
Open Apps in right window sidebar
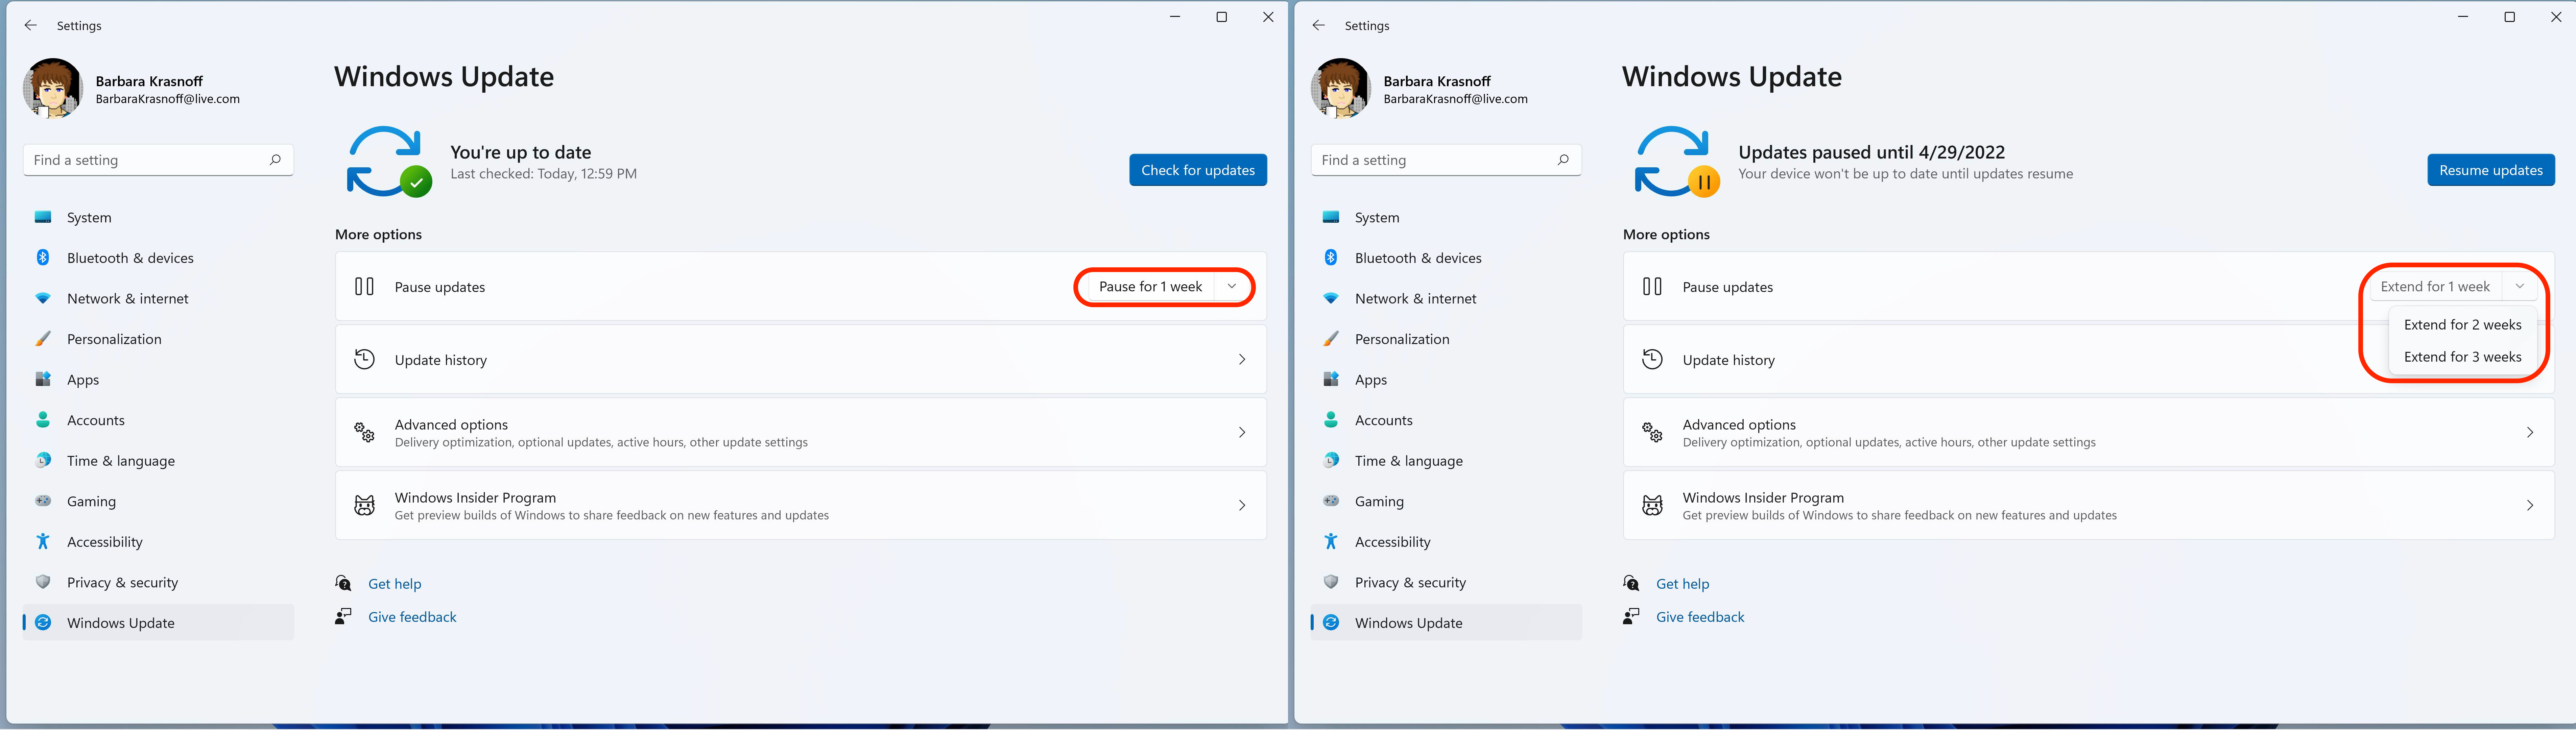coord(1446,380)
